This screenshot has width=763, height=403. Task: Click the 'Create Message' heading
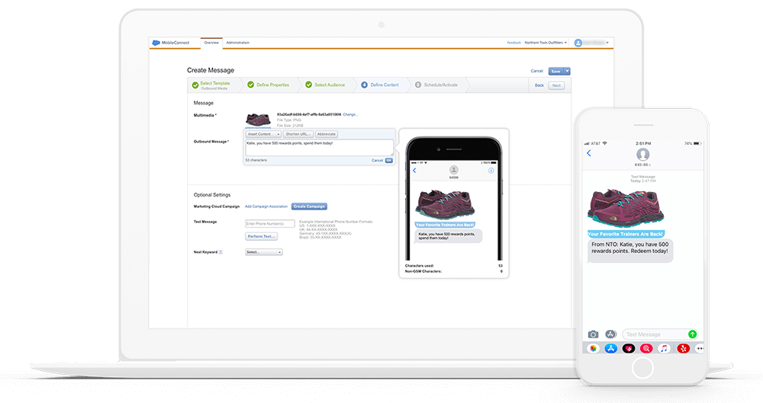click(x=211, y=71)
